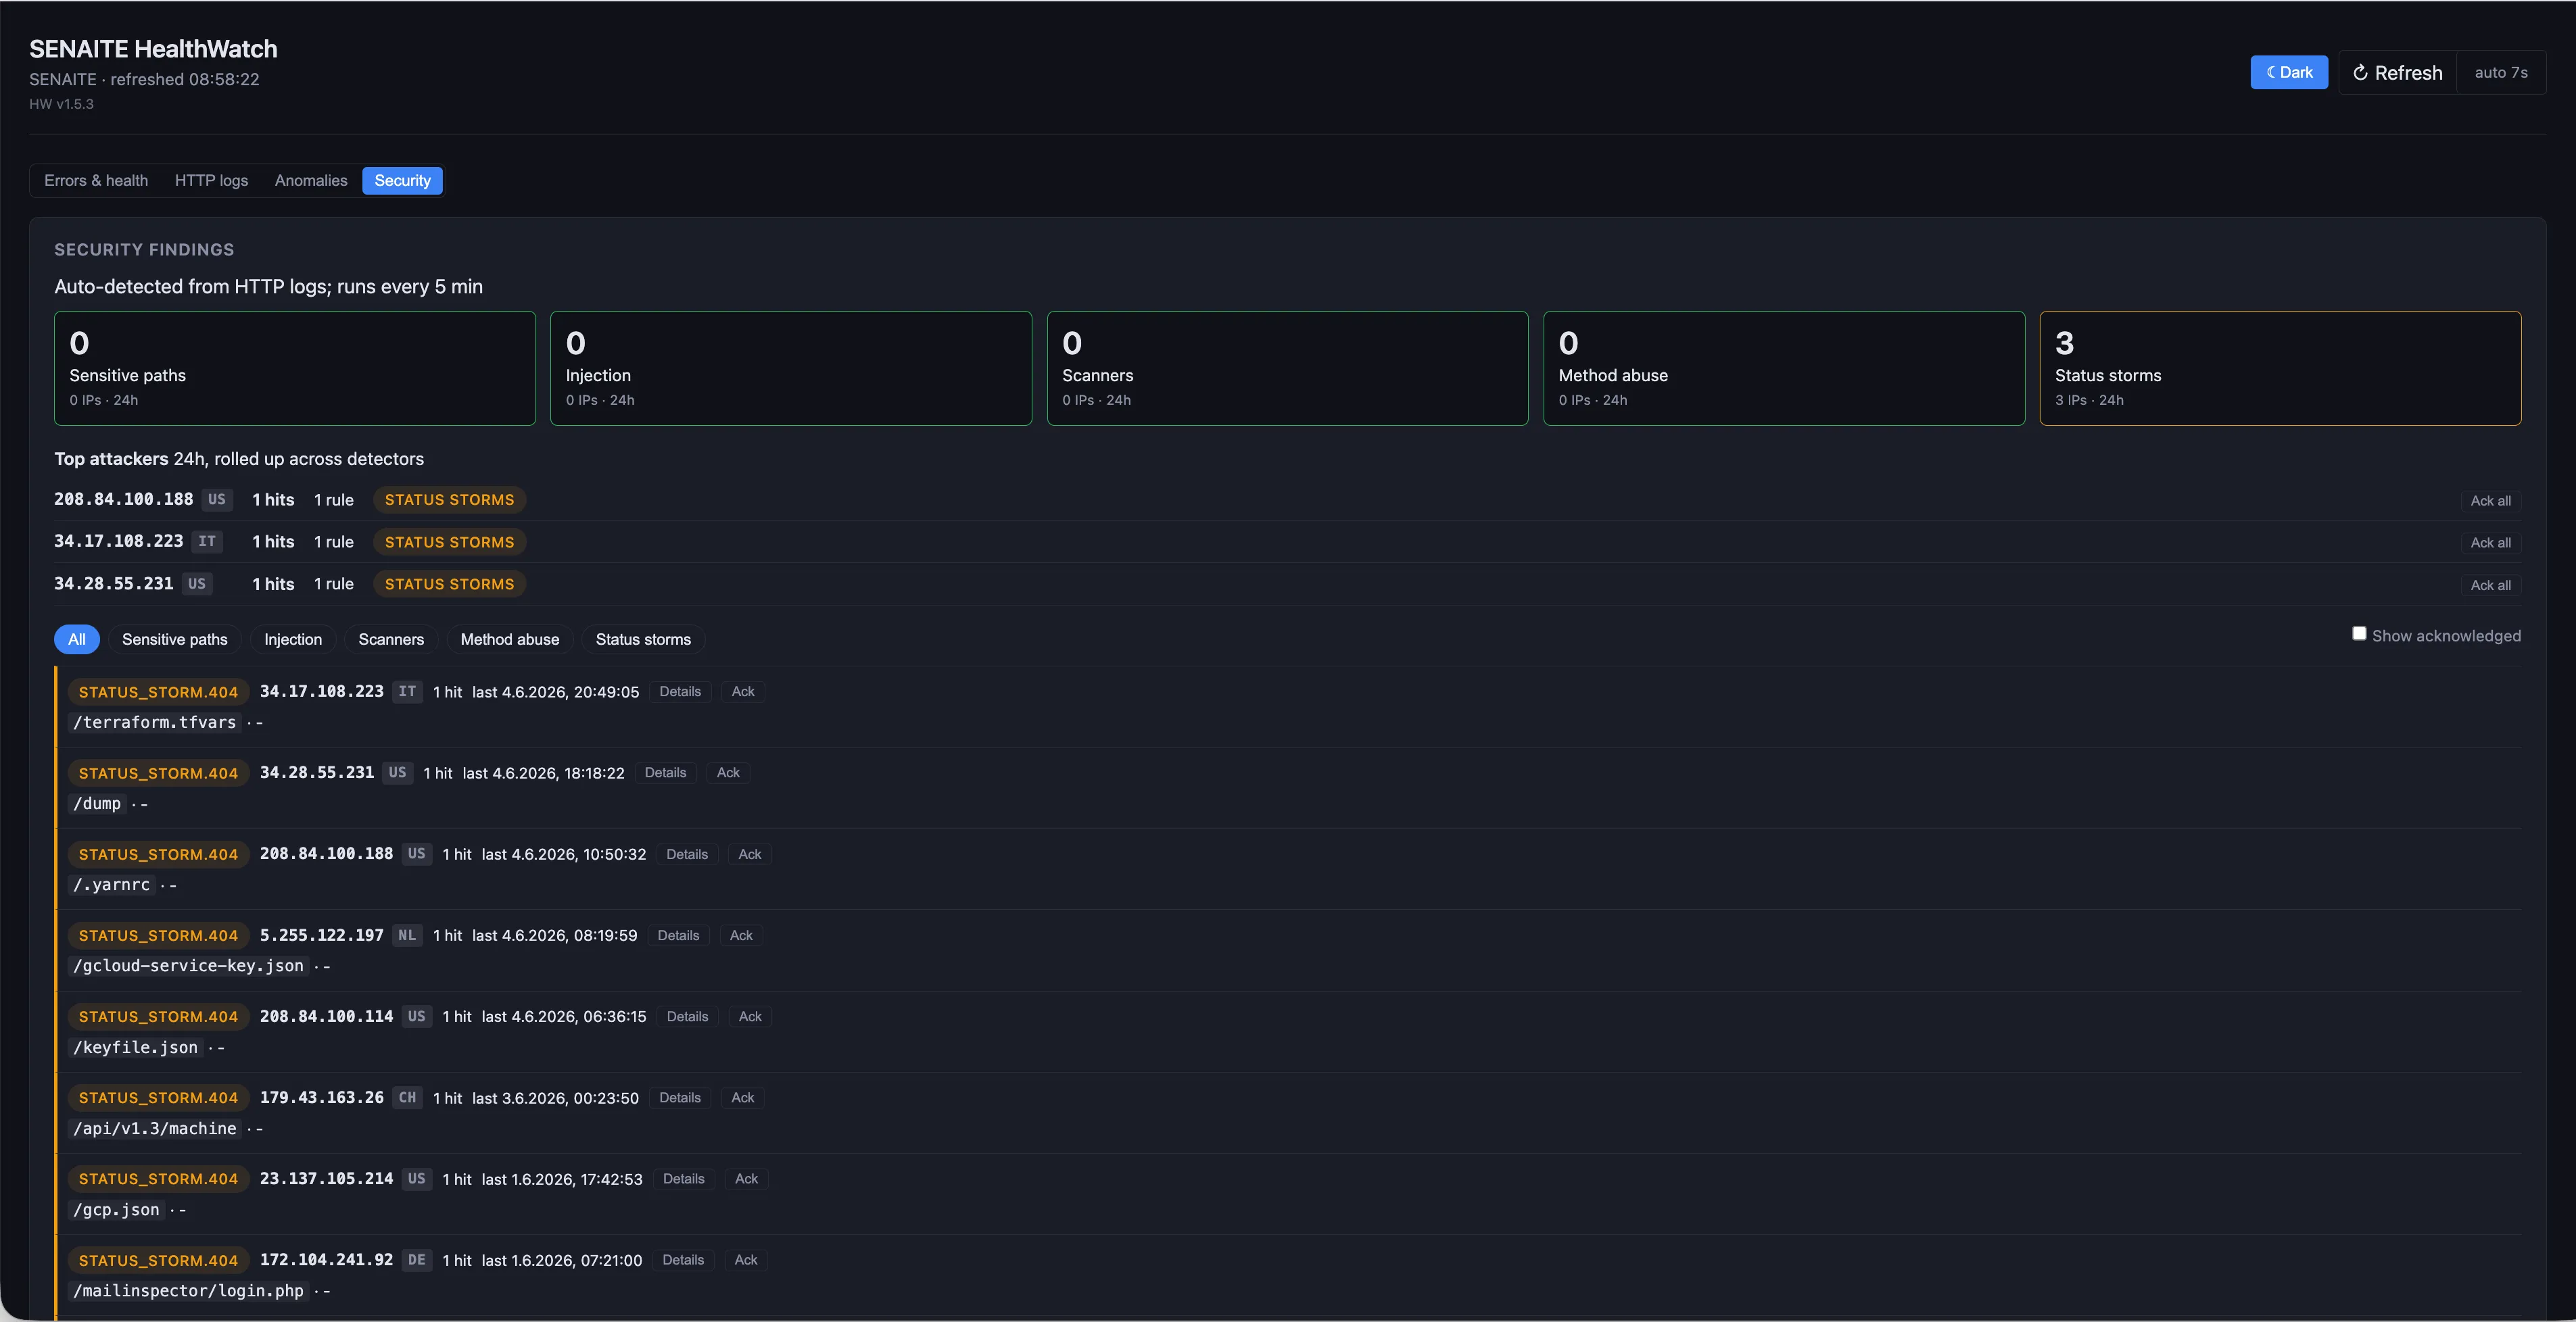Switch to the Anomalies tab
This screenshot has height=1322, width=2576.
click(x=311, y=180)
